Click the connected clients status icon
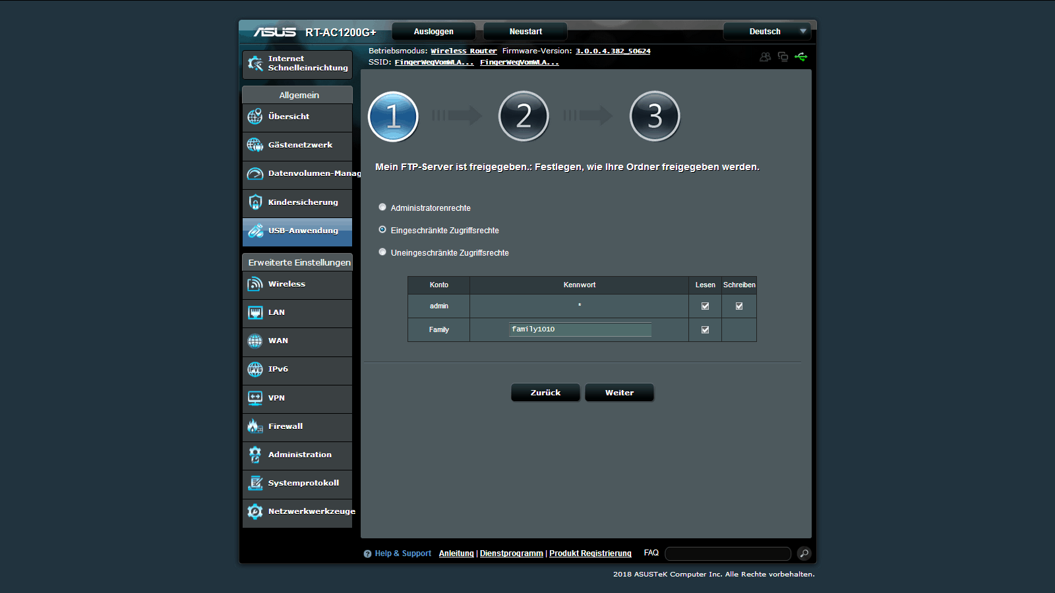 pyautogui.click(x=765, y=57)
